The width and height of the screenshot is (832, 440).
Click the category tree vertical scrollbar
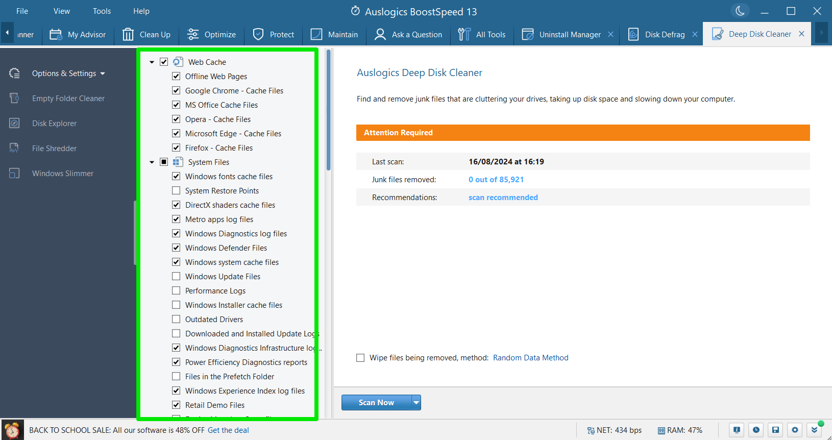click(x=329, y=110)
